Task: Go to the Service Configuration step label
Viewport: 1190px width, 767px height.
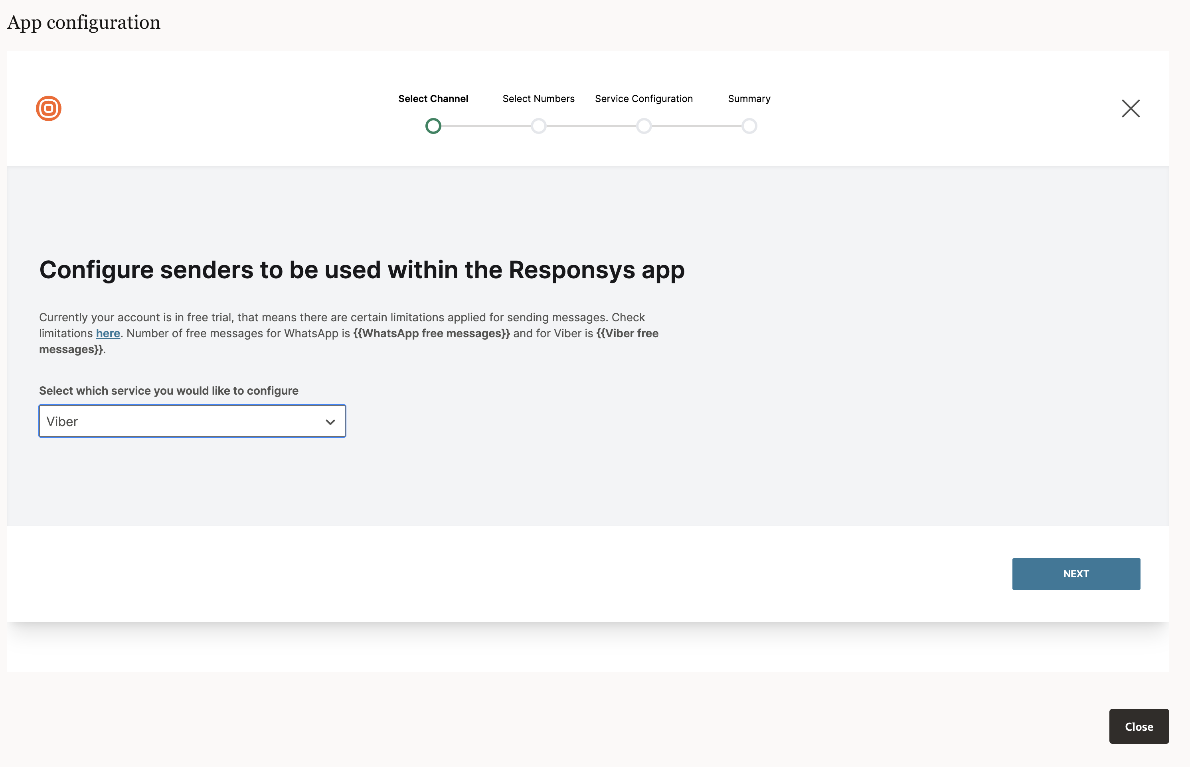Action: [x=644, y=98]
